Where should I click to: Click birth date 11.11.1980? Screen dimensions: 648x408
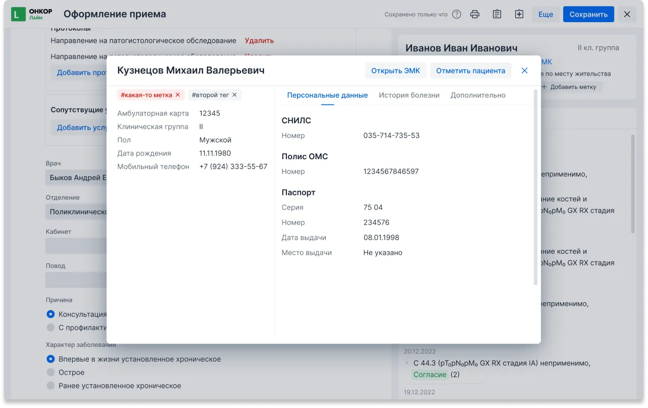(x=215, y=153)
